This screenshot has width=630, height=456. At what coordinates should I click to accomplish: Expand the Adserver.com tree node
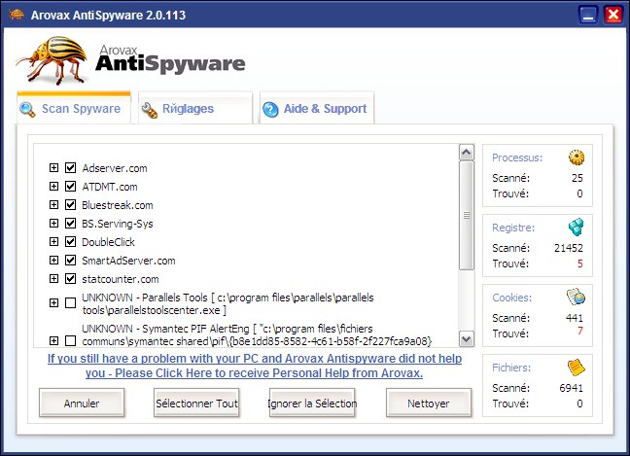(x=53, y=167)
